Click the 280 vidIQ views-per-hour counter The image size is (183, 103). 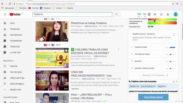click(x=139, y=14)
